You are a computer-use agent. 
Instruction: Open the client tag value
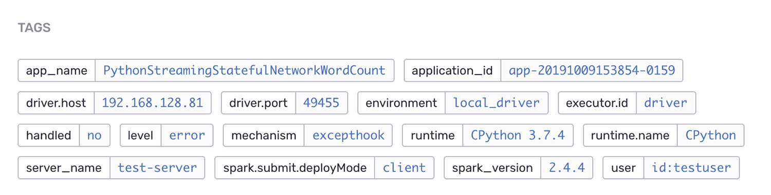coord(405,167)
